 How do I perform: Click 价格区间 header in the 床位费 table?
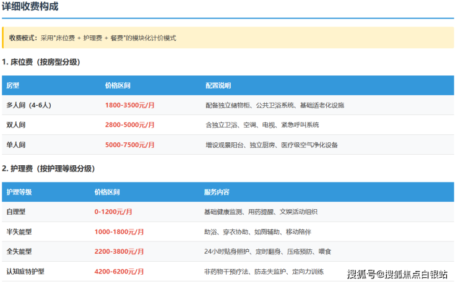pyautogui.click(x=118, y=85)
